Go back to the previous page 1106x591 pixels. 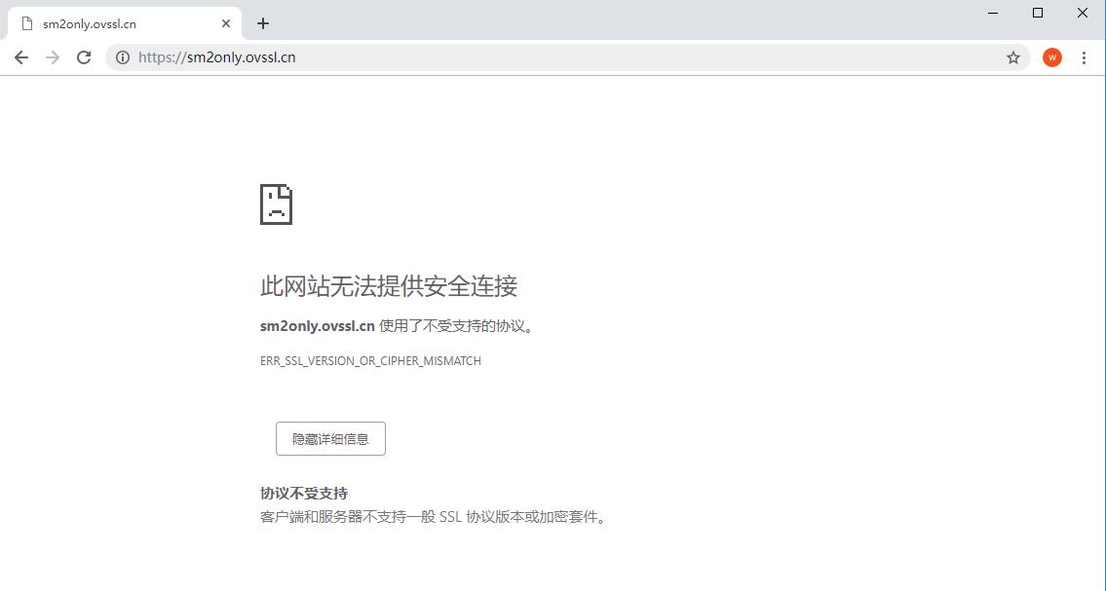[21, 57]
